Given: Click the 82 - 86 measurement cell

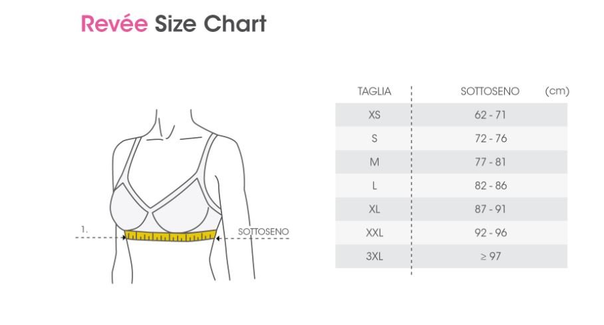Looking at the screenshot, I should click(x=490, y=185).
